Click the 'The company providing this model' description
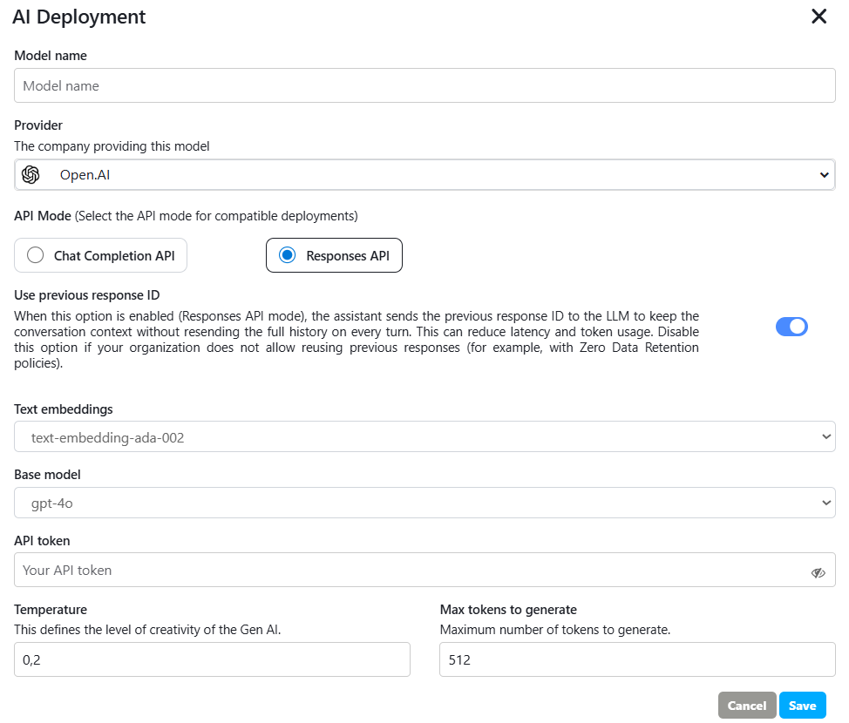Screen dimensions: 849x723 click(112, 146)
